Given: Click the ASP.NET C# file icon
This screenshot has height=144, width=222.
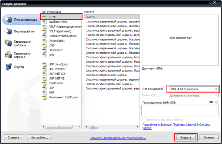Looking at the screenshot, I should pyautogui.click(x=45, y=74).
